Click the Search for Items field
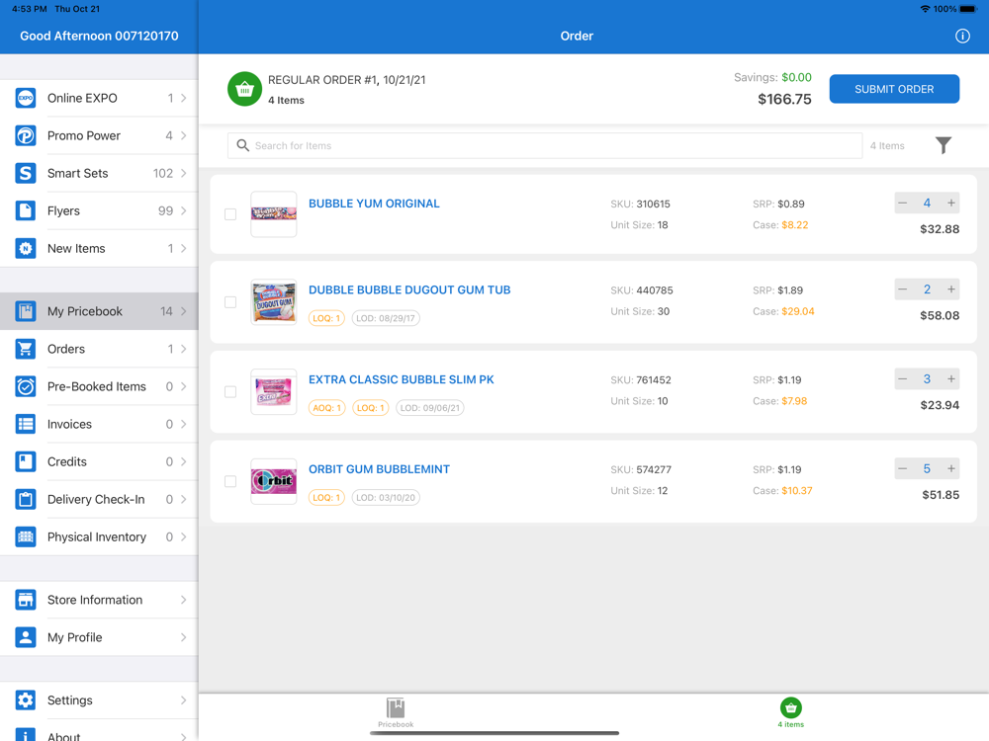 pyautogui.click(x=544, y=145)
